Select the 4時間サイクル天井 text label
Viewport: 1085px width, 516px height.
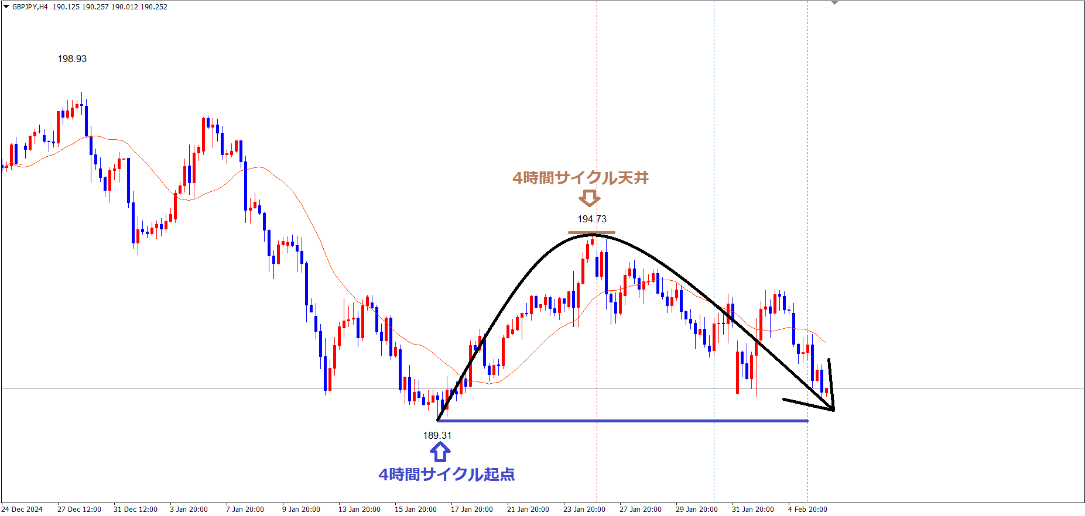(580, 178)
